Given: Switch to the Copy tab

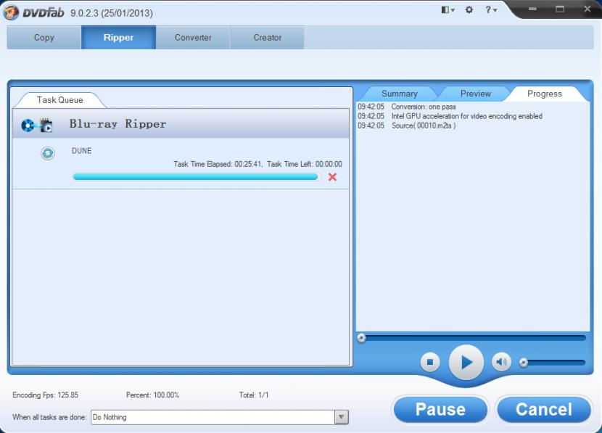Looking at the screenshot, I should click(44, 37).
